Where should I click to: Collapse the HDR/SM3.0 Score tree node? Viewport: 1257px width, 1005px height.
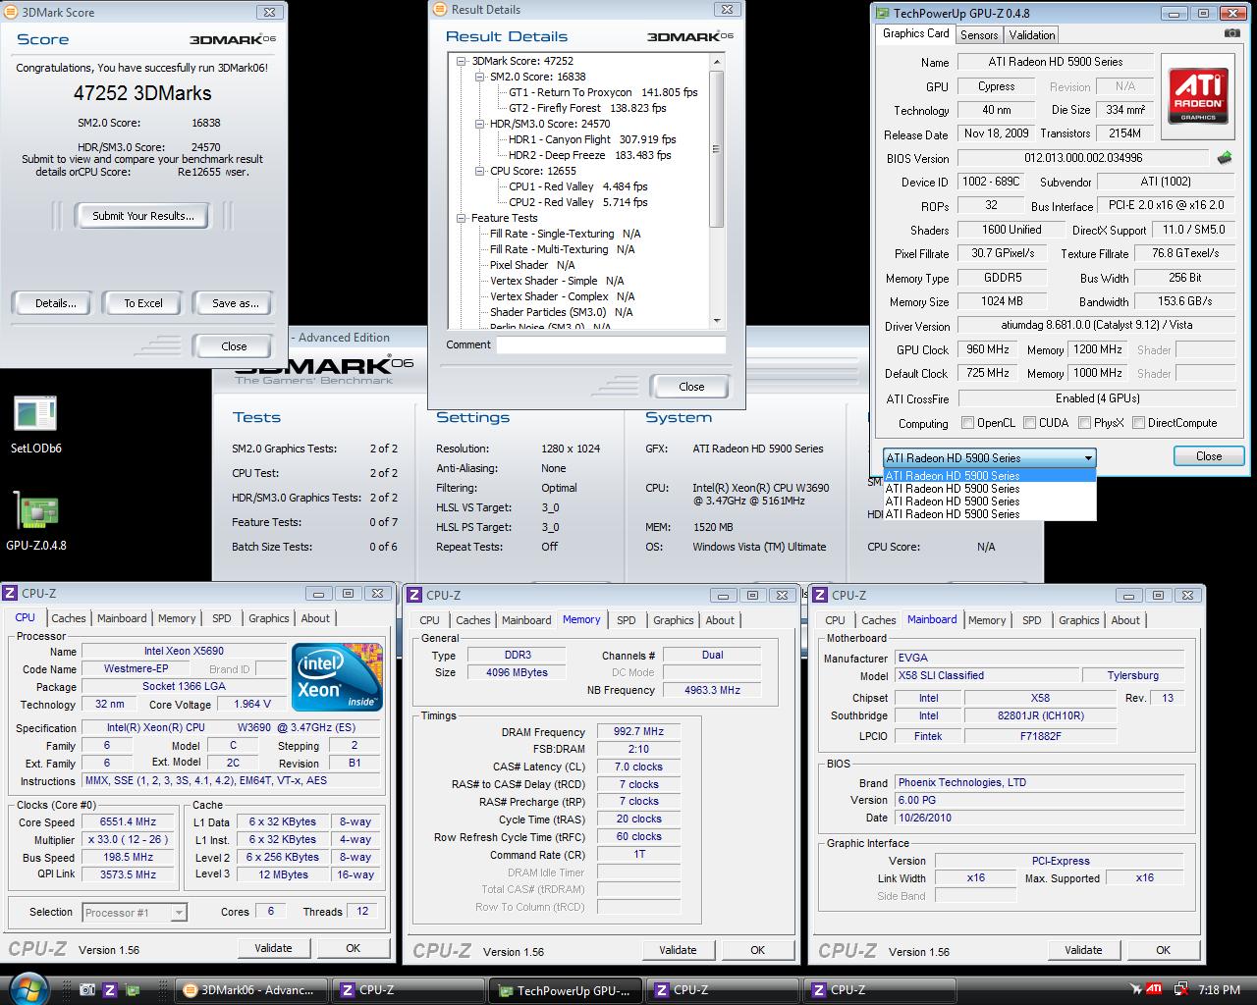pyautogui.click(x=480, y=124)
